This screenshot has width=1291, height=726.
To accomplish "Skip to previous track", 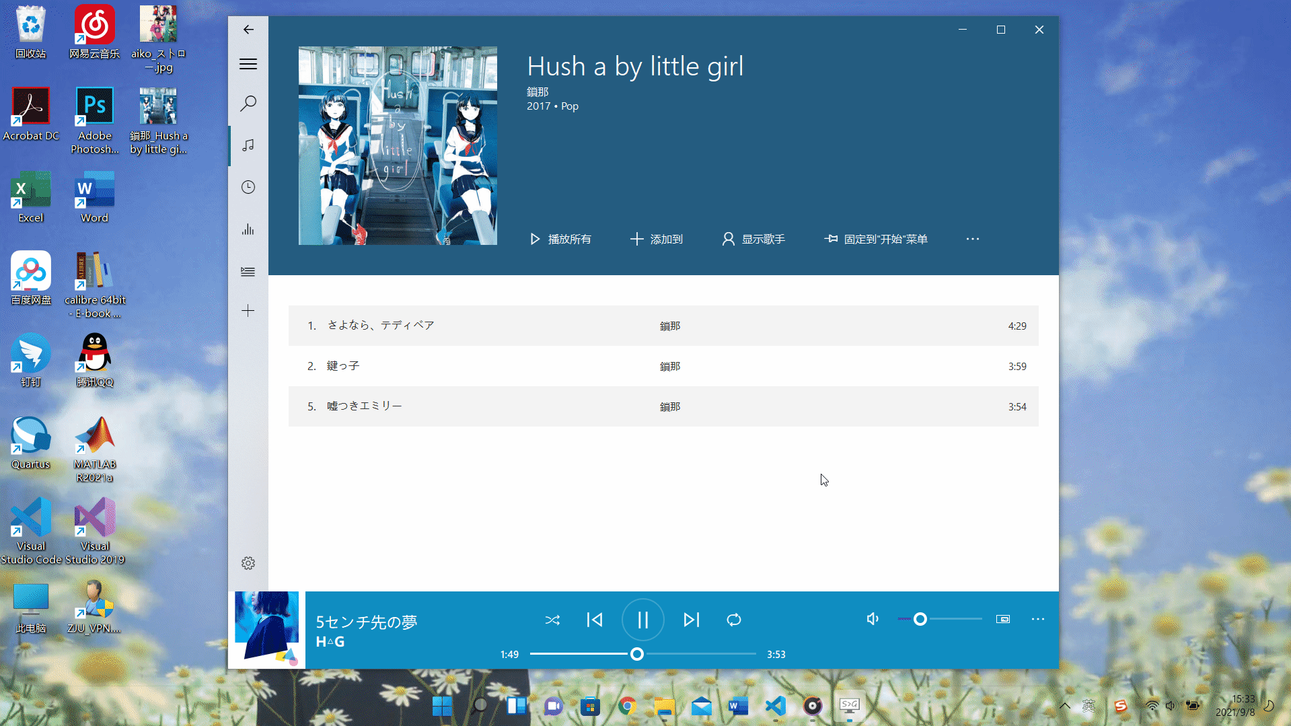I will pyautogui.click(x=595, y=620).
